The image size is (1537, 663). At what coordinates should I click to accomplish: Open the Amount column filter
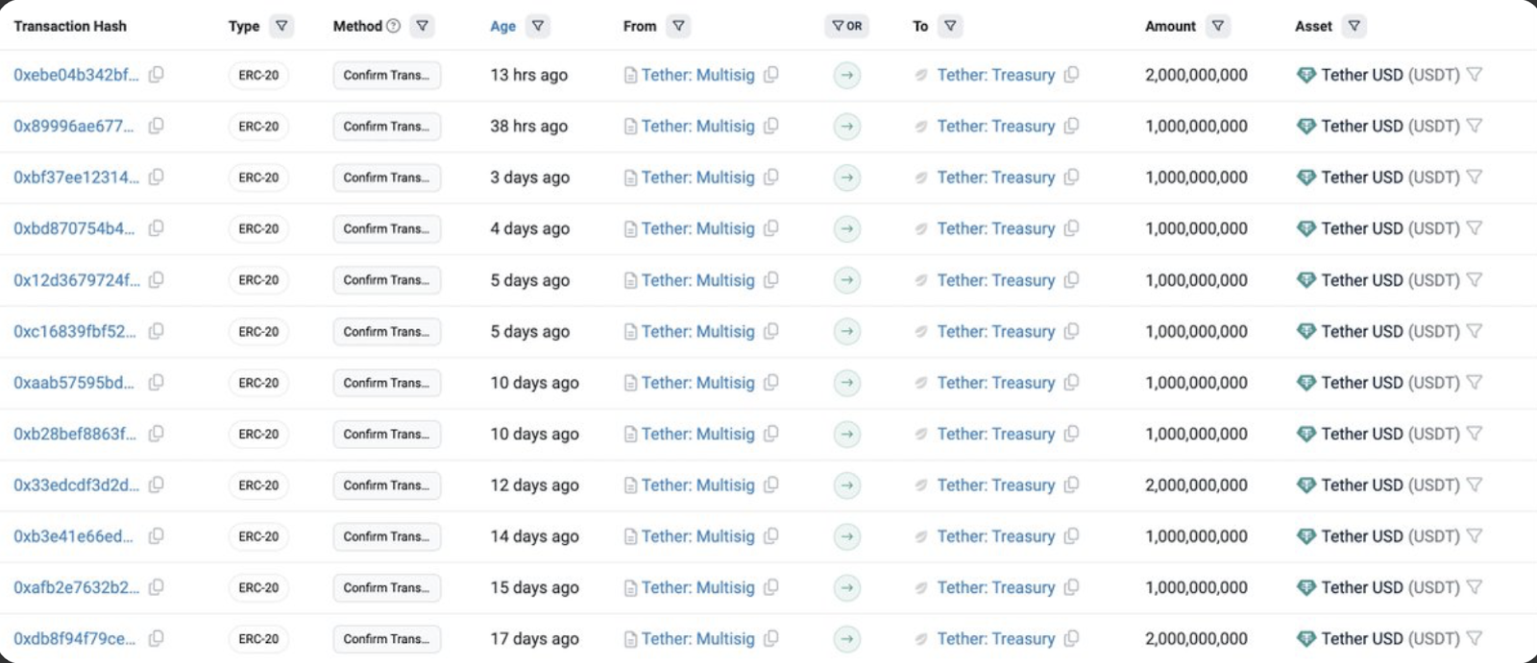tap(1218, 26)
